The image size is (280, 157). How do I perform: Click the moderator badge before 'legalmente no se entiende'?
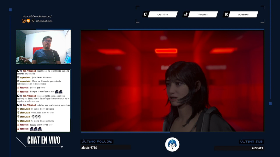(18, 71)
